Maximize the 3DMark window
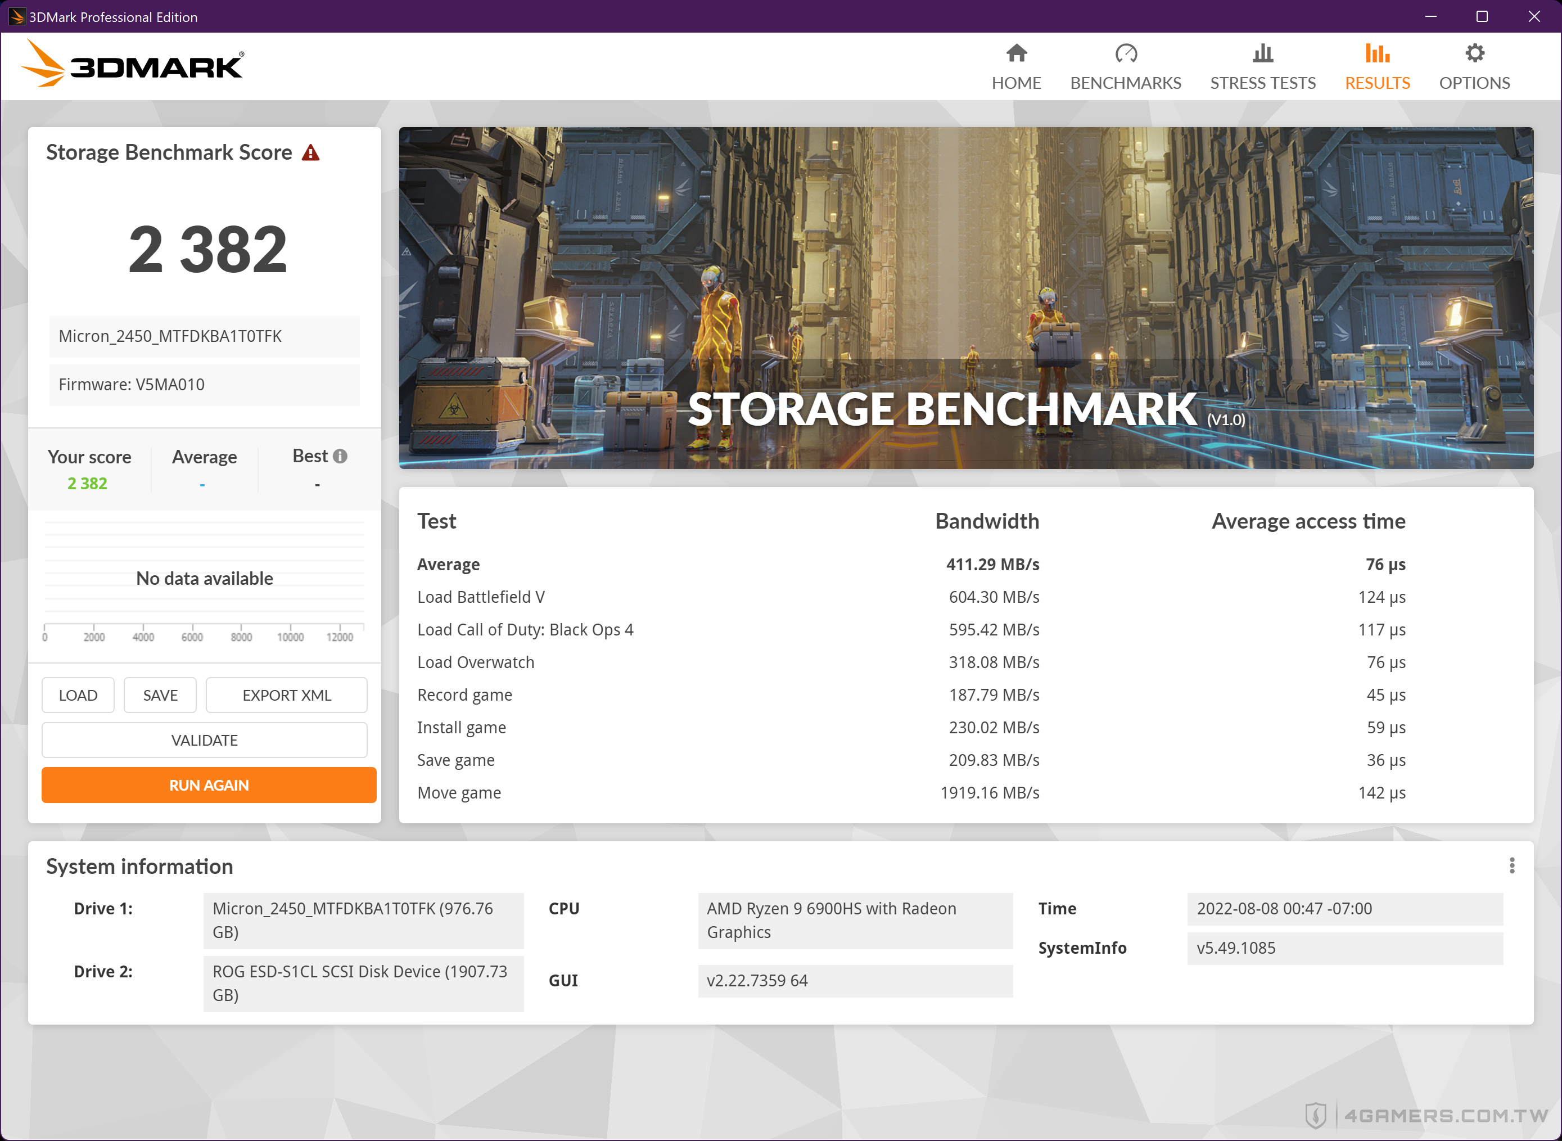 click(1482, 16)
